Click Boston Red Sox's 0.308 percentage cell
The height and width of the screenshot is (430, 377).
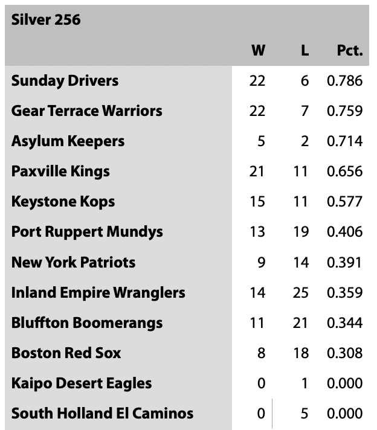[x=344, y=353]
